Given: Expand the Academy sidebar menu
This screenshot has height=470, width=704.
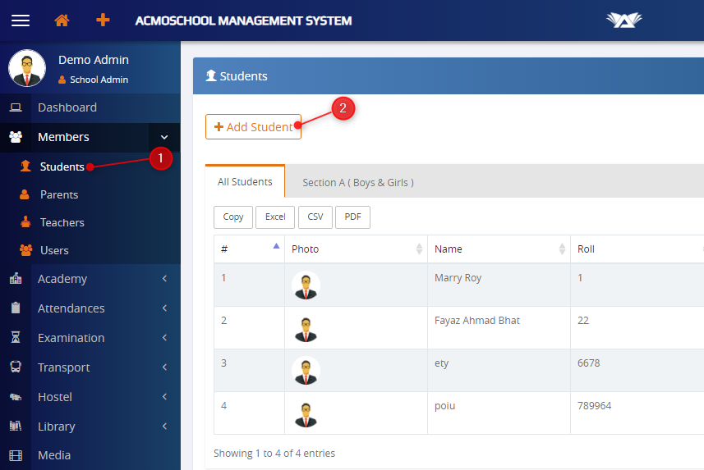Looking at the screenshot, I should pos(90,279).
